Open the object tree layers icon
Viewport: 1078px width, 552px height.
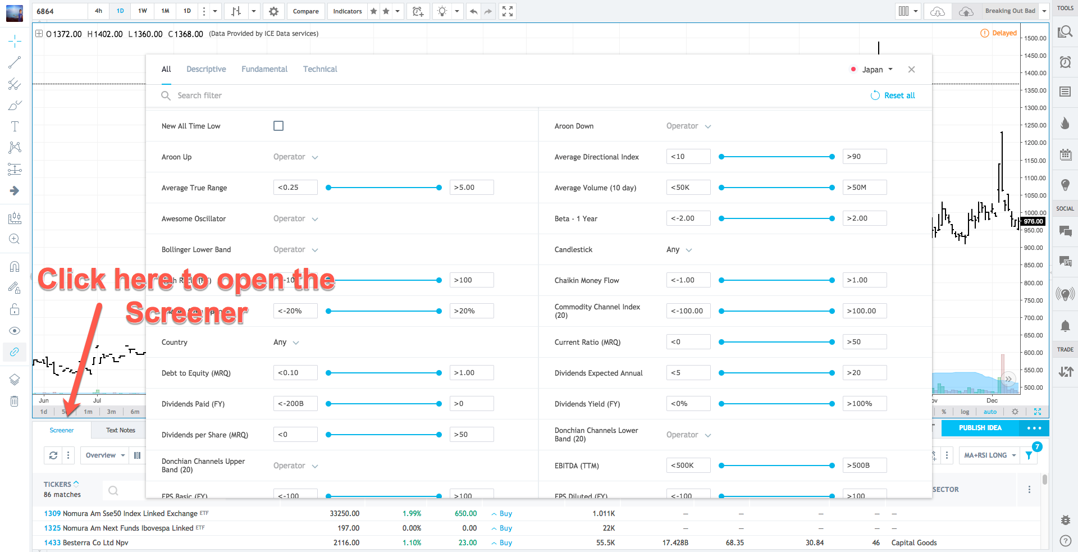[x=15, y=380]
